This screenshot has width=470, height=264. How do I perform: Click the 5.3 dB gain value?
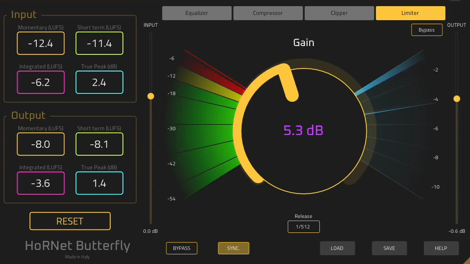304,130
